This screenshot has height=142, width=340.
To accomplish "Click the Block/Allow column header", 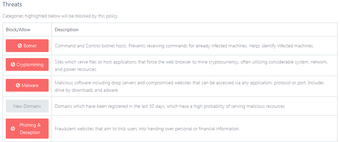I will [18, 30].
